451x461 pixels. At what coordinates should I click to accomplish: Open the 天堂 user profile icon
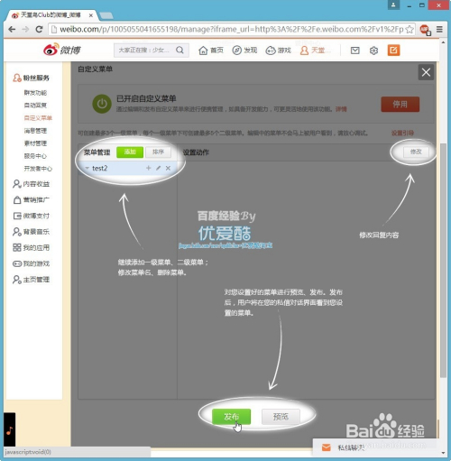pyautogui.click(x=304, y=51)
